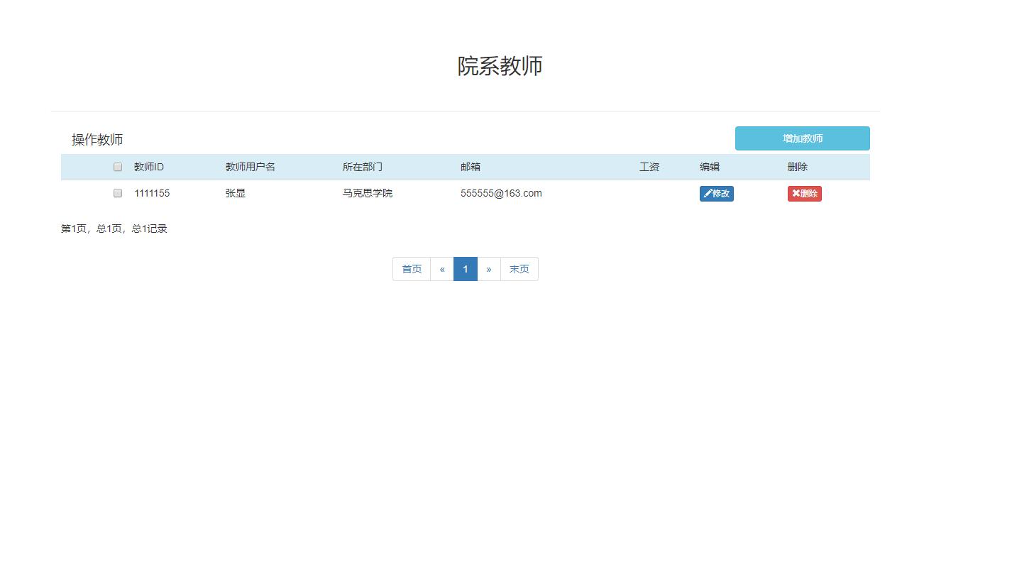This screenshot has height=577, width=1012.
Task: Click the 邮箱 column header
Action: tap(471, 166)
